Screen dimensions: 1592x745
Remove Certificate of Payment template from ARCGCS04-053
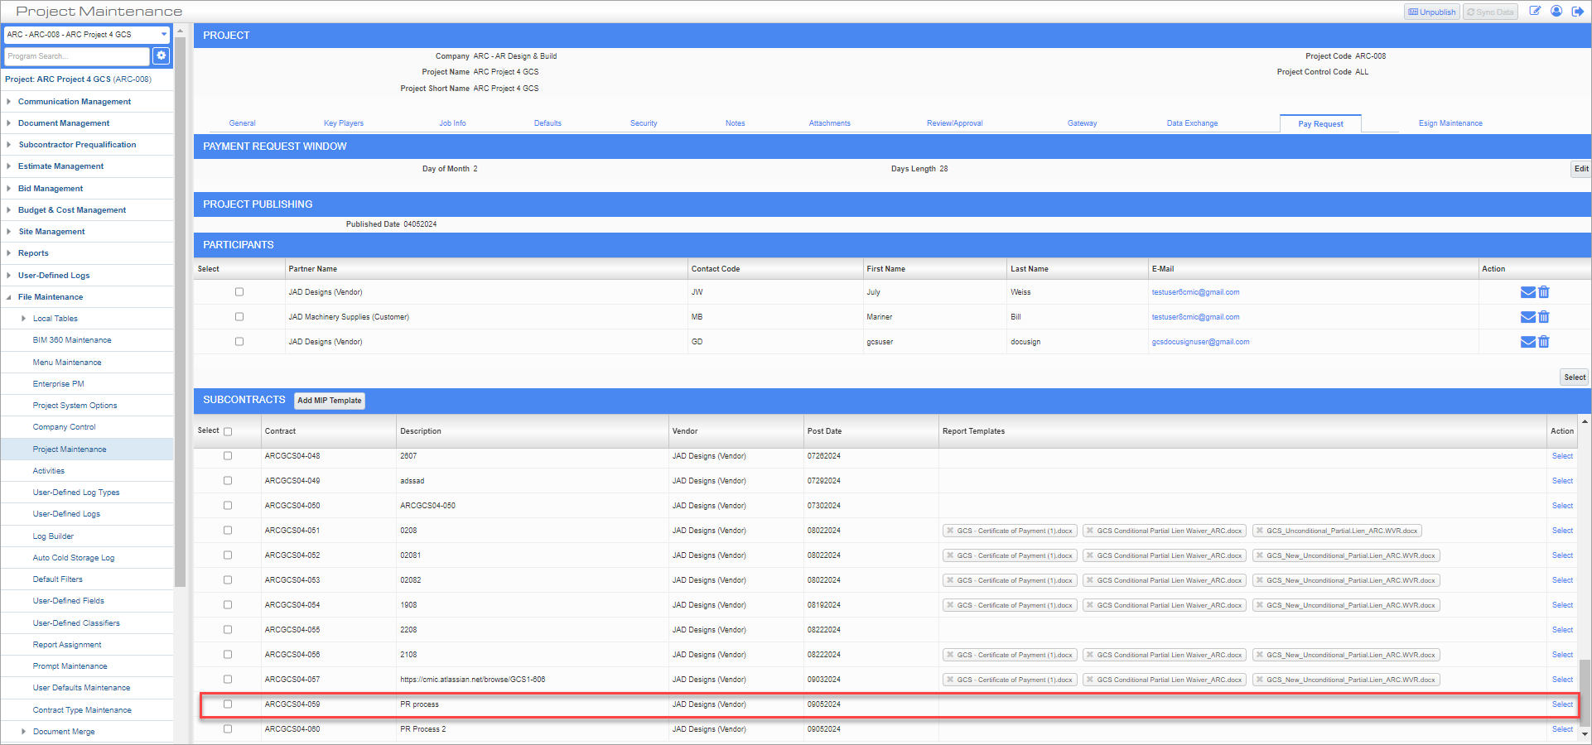pos(950,580)
